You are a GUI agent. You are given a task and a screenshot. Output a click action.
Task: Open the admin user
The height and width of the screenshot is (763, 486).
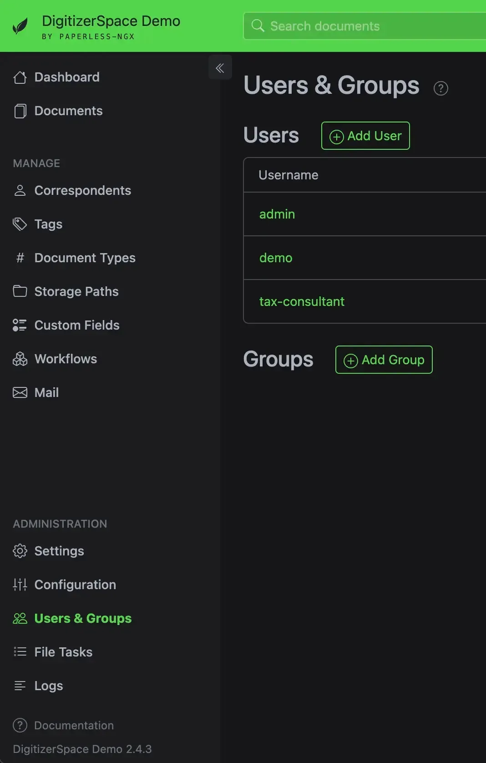point(277,214)
